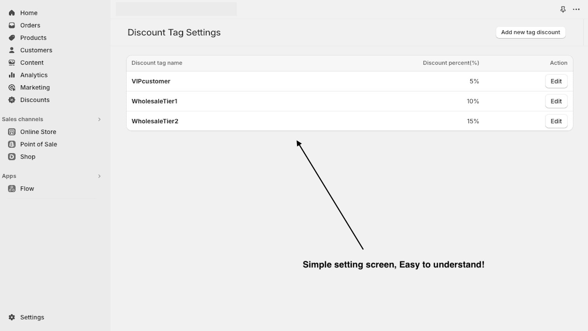Go to Online Store sales channel
588x331 pixels.
38,132
